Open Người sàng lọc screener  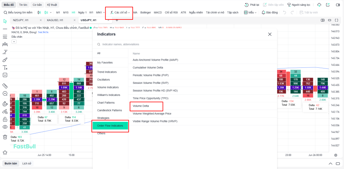tap(299, 5)
